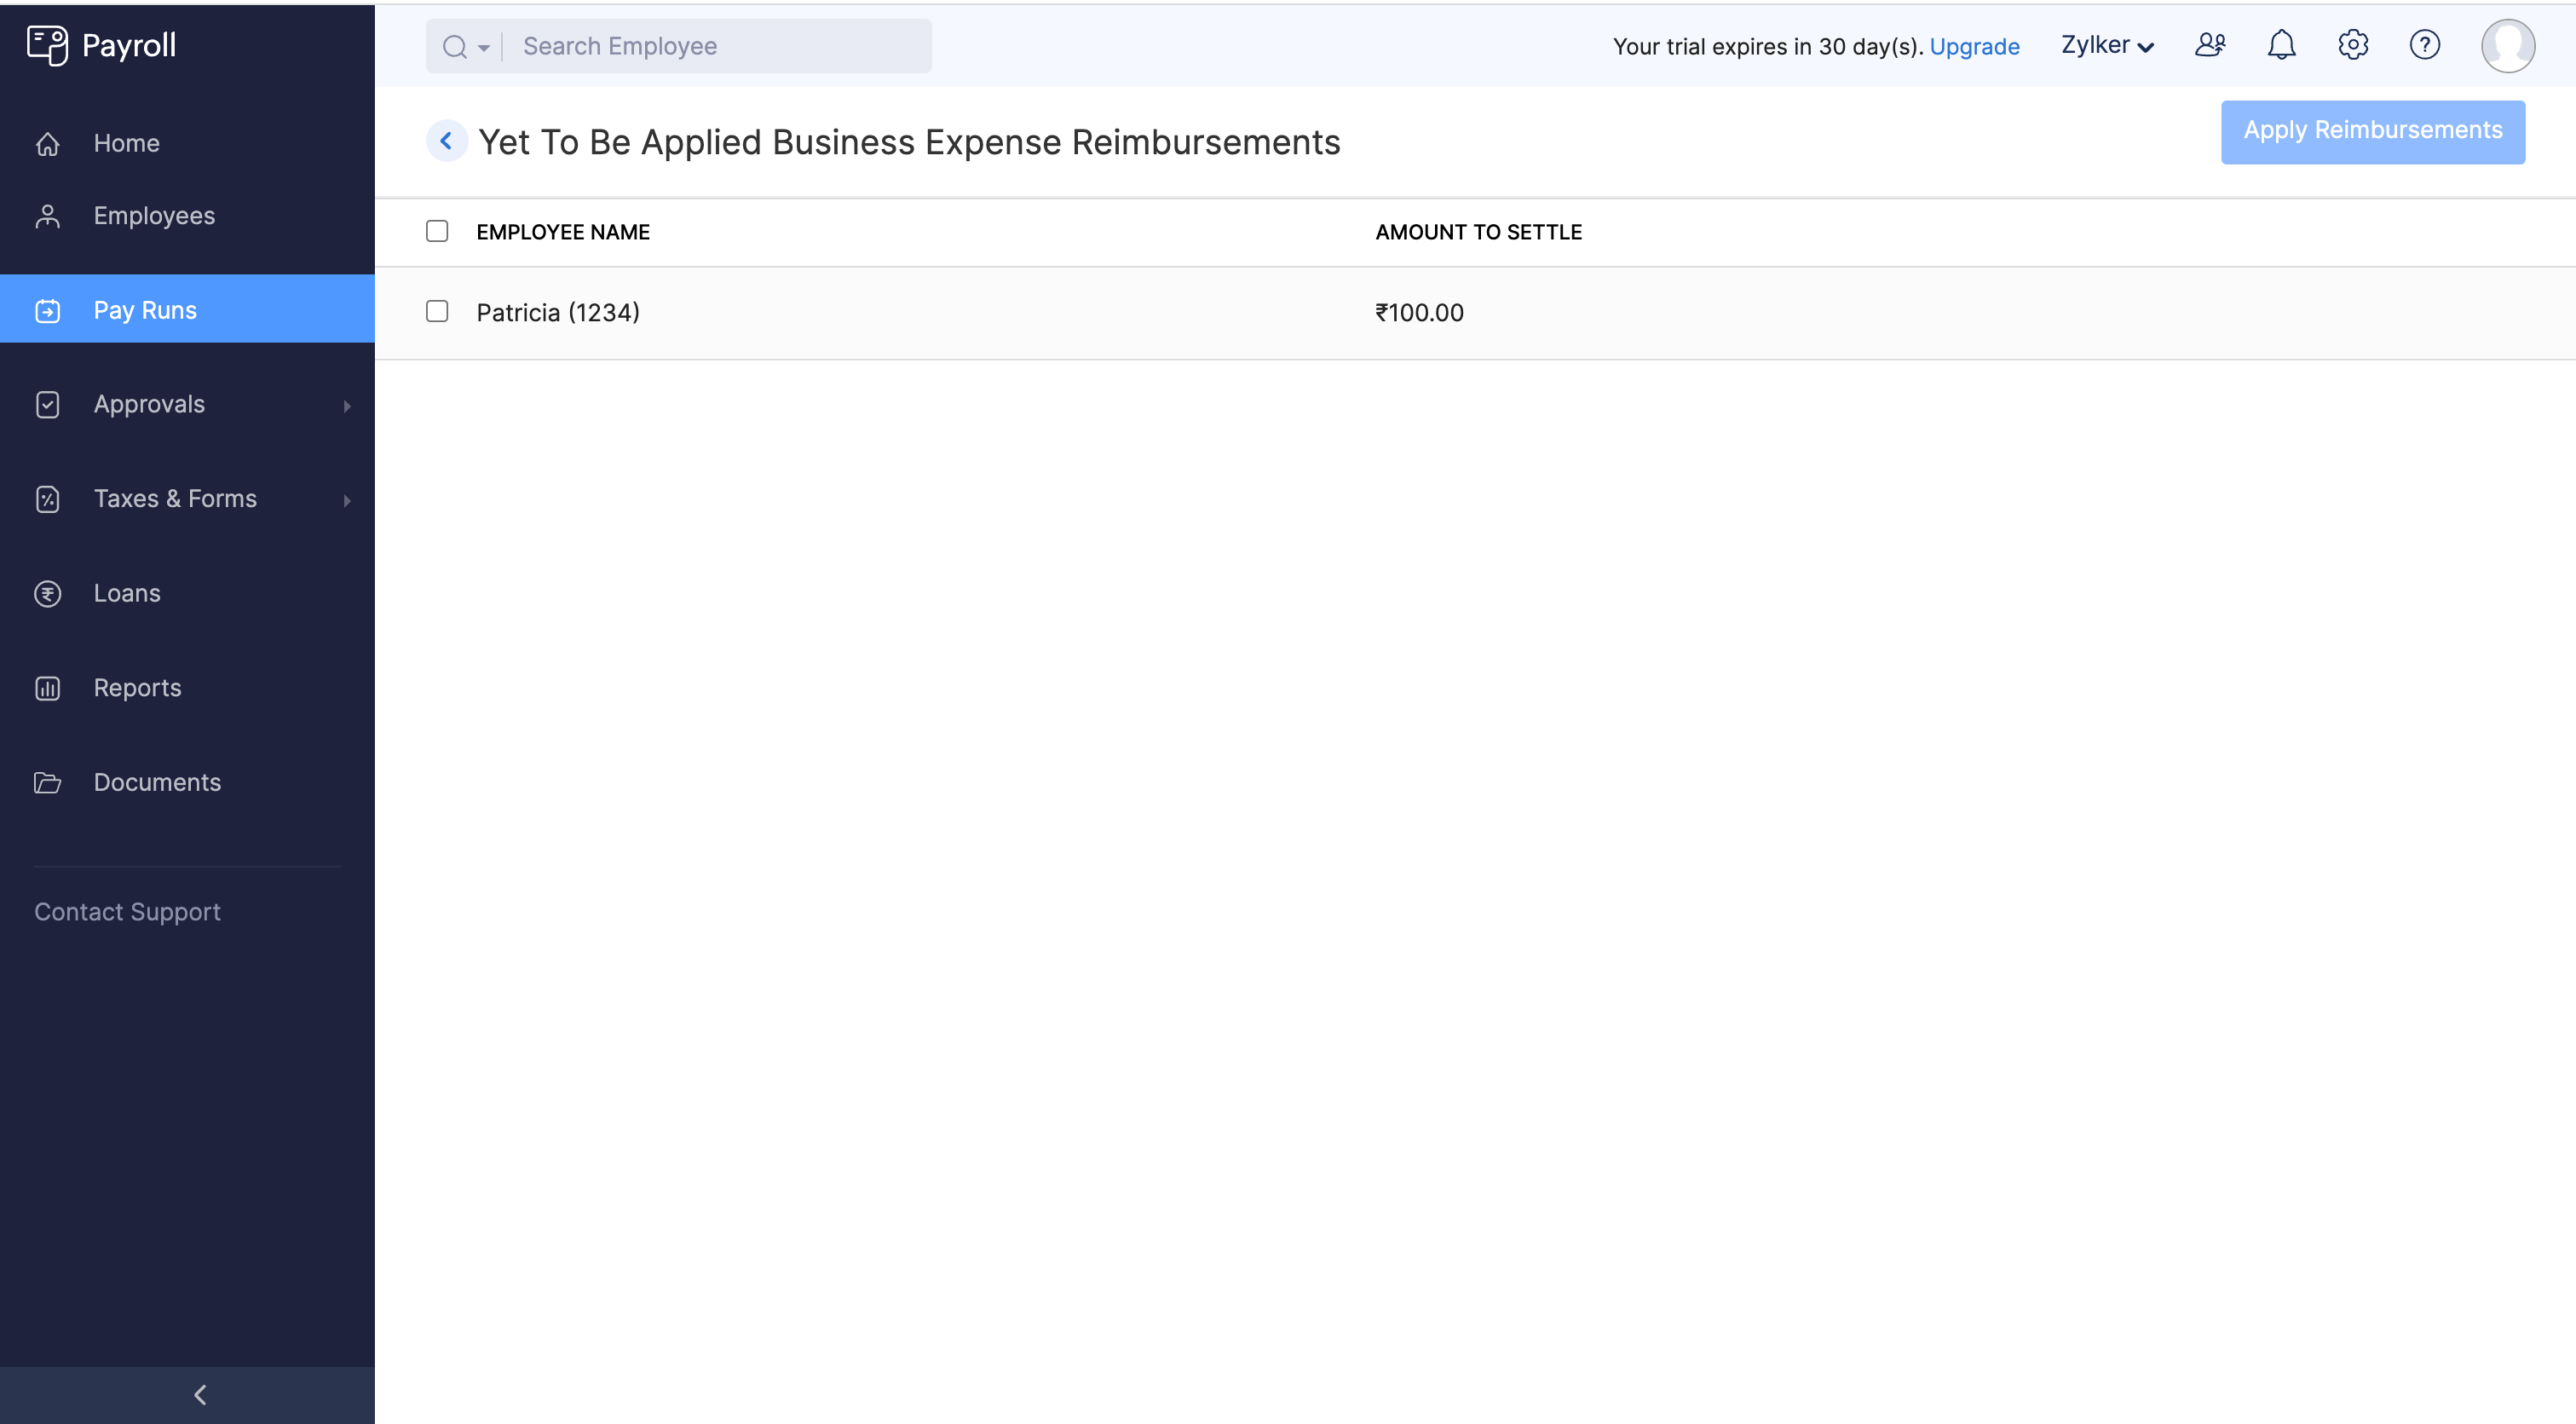Open the Settings gear icon

tap(2352, 45)
